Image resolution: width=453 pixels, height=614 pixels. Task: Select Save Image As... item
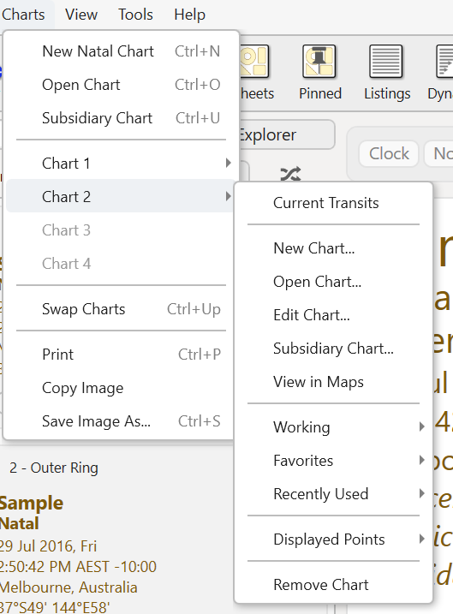(x=121, y=421)
